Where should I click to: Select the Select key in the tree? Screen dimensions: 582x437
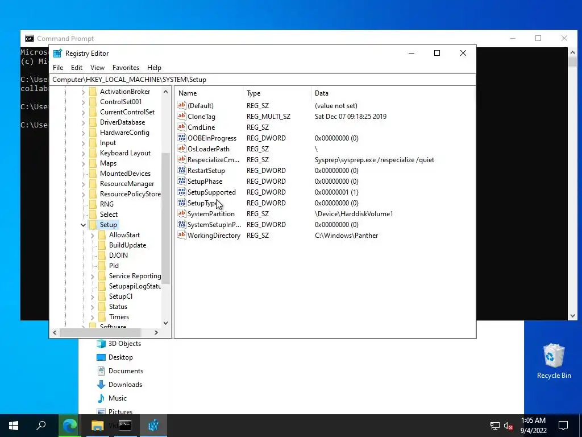click(109, 215)
